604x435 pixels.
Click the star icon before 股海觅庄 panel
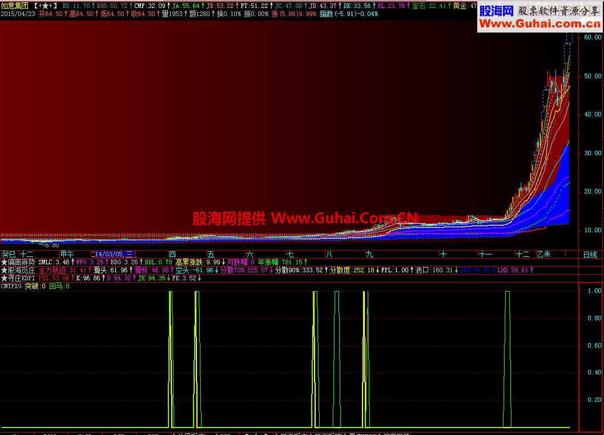click(x=5, y=271)
